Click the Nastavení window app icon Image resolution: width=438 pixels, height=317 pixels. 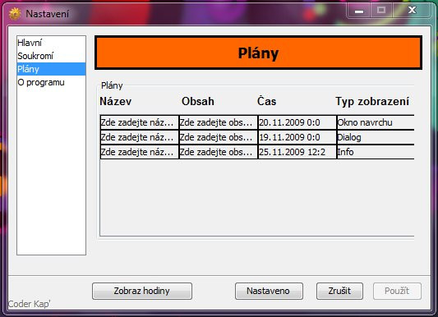15,14
